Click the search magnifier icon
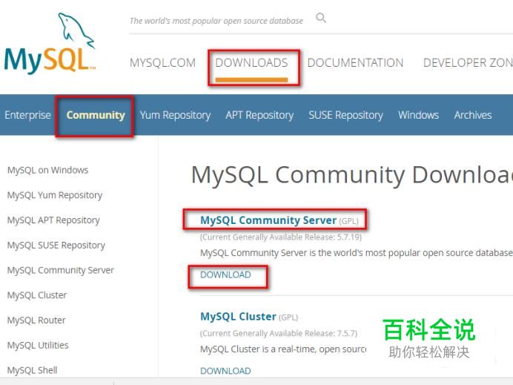 pos(321,18)
